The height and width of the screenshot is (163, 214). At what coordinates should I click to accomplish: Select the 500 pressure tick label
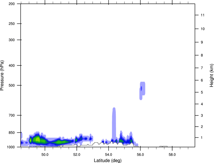click(x=12, y=85)
